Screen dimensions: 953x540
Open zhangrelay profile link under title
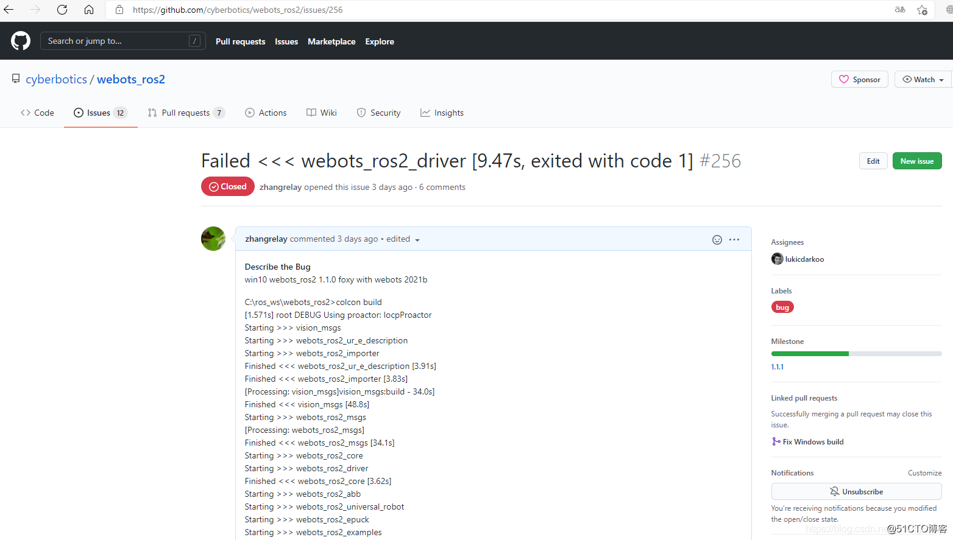pos(280,187)
